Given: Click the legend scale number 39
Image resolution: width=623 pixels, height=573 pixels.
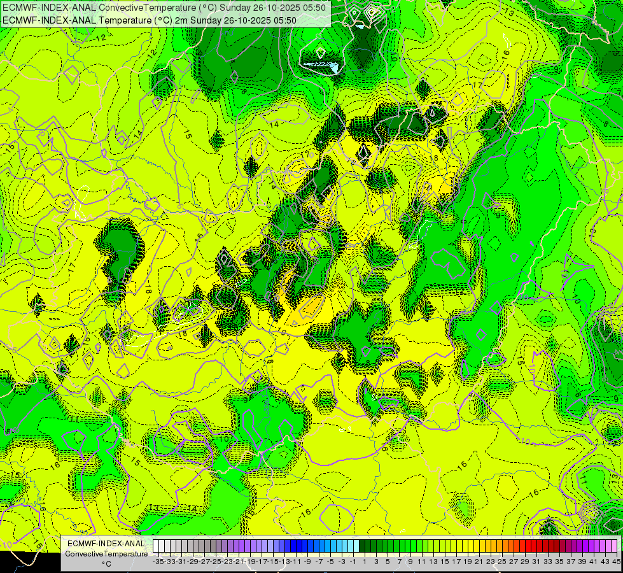Looking at the screenshot, I should (582, 562).
